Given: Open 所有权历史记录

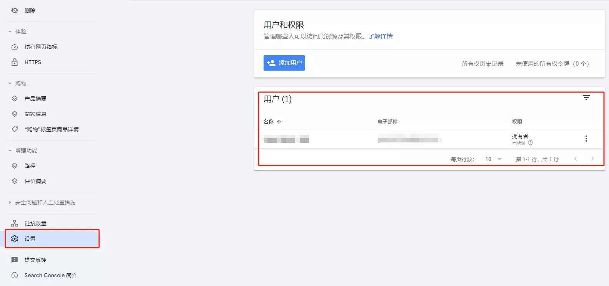Looking at the screenshot, I should [x=482, y=64].
